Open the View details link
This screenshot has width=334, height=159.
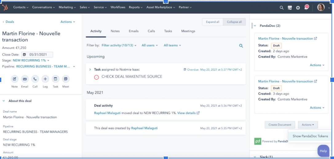pos(186,113)
